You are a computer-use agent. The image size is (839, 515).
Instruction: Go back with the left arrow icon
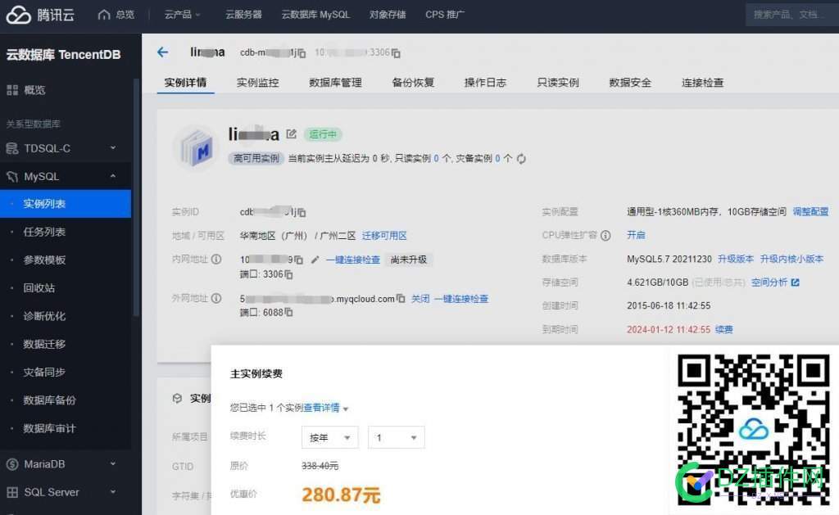click(x=163, y=52)
